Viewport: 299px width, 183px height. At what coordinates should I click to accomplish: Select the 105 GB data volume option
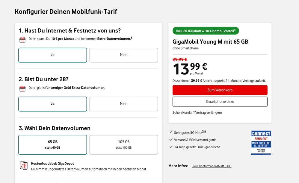tap(123, 144)
